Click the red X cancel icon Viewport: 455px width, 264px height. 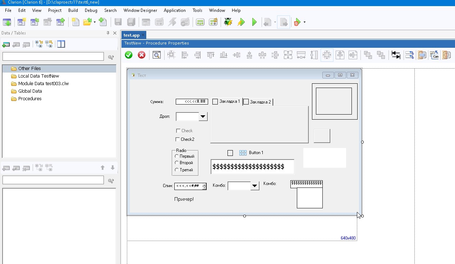pos(142,55)
